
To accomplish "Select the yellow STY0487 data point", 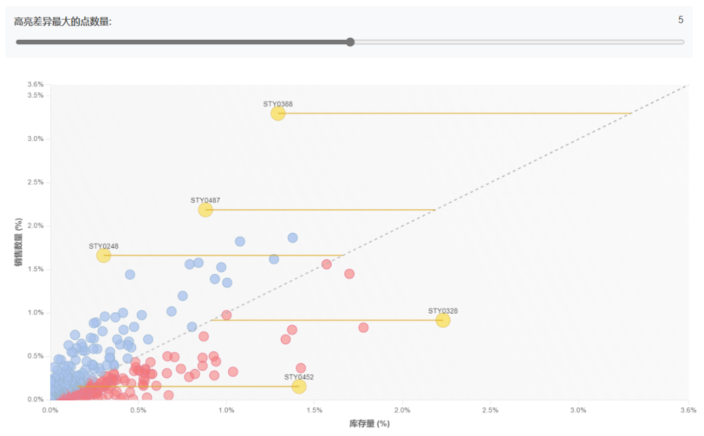I will [205, 210].
